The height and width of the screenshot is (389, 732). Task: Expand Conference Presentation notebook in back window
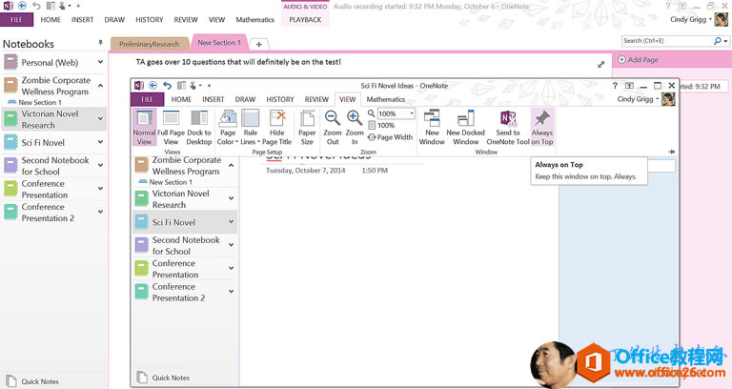pyautogui.click(x=100, y=189)
